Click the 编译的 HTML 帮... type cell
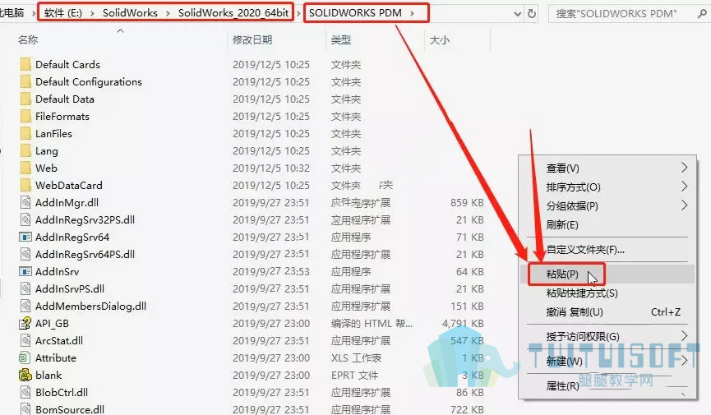 pyautogui.click(x=372, y=324)
